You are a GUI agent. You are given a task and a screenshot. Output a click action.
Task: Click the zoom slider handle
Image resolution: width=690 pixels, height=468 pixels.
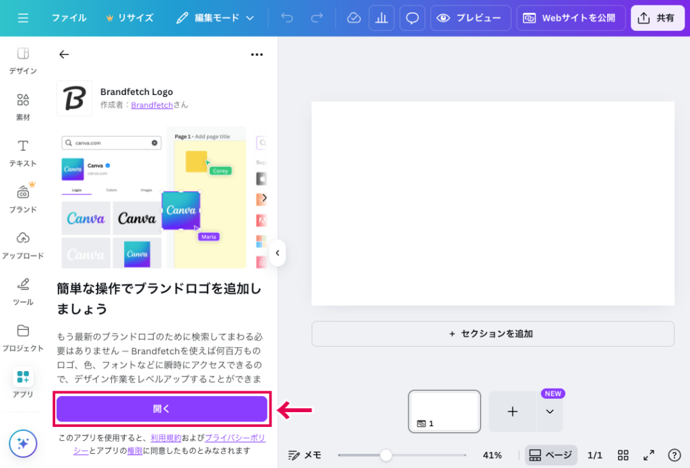coord(386,455)
